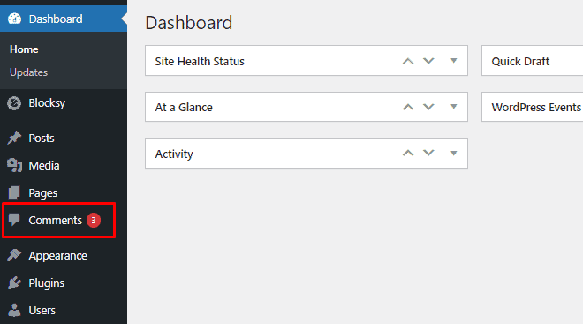Click the Pages document icon

coord(14,192)
